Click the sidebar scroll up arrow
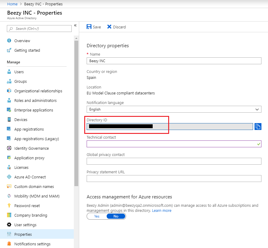The width and height of the screenshot is (268, 248). point(76,38)
